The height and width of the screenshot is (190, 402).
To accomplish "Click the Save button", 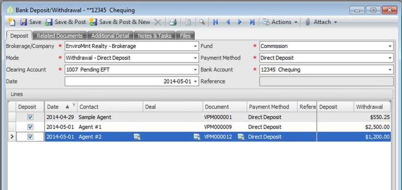I will pos(31,22).
